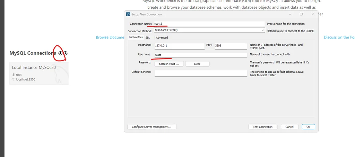Open Configure Server Management
The image size is (355, 157).
pos(152,127)
